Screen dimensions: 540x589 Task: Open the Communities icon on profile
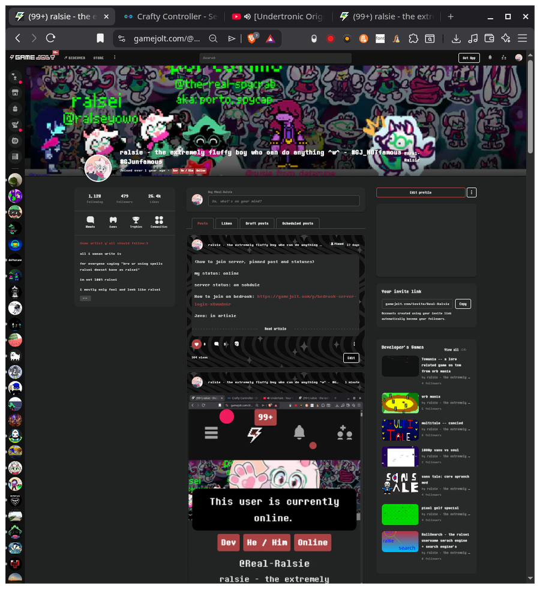pyautogui.click(x=159, y=222)
